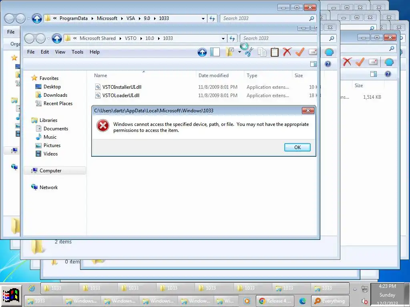The width and height of the screenshot is (410, 307).
Task: Close the error dialog with its X
Action: pyautogui.click(x=308, y=111)
